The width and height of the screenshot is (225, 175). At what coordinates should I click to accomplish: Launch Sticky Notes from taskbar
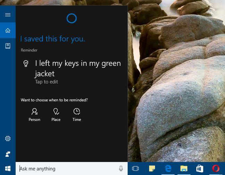[152, 169]
